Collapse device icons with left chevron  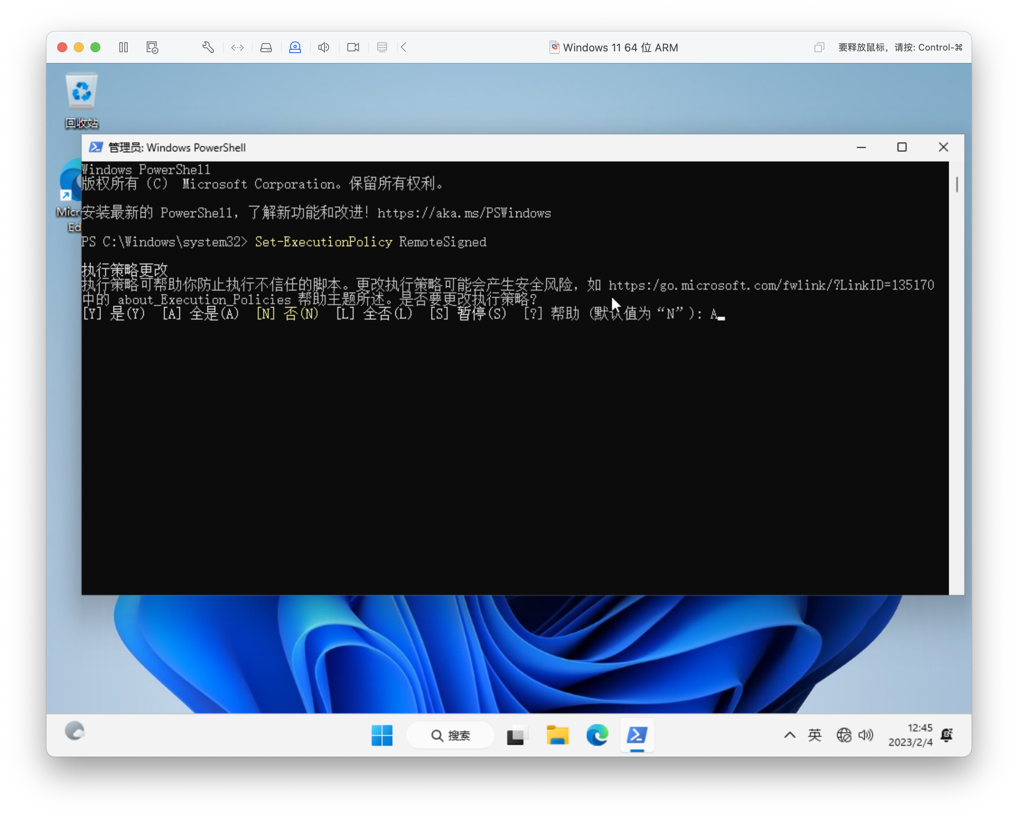[x=404, y=47]
